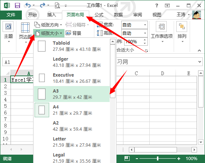The width and height of the screenshot is (205, 163).
Task: Open the Height (高度) 自动 combo box
Action: coord(134,33)
